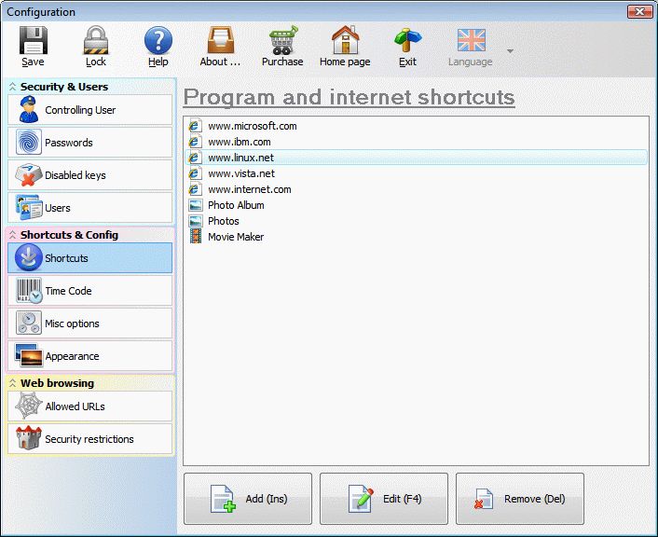Click the Purchase shopping cart icon
Image resolution: width=658 pixels, height=537 pixels.
[282, 40]
